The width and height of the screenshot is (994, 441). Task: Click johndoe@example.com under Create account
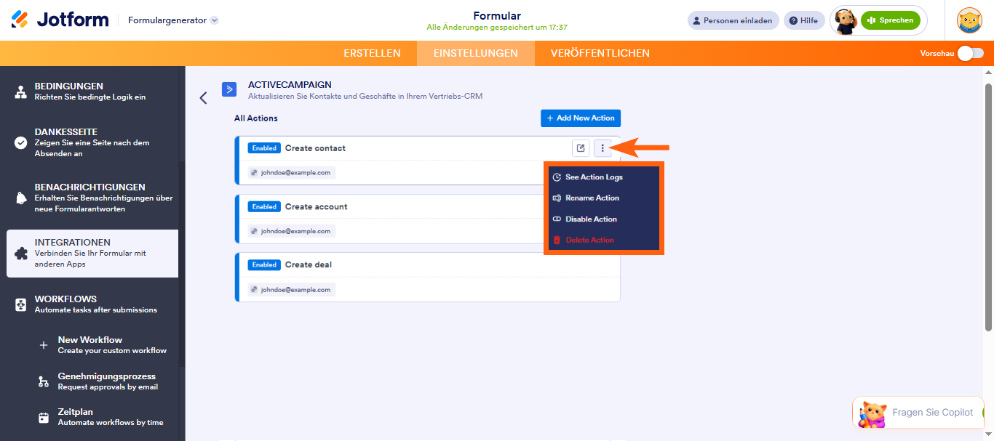[x=292, y=231]
